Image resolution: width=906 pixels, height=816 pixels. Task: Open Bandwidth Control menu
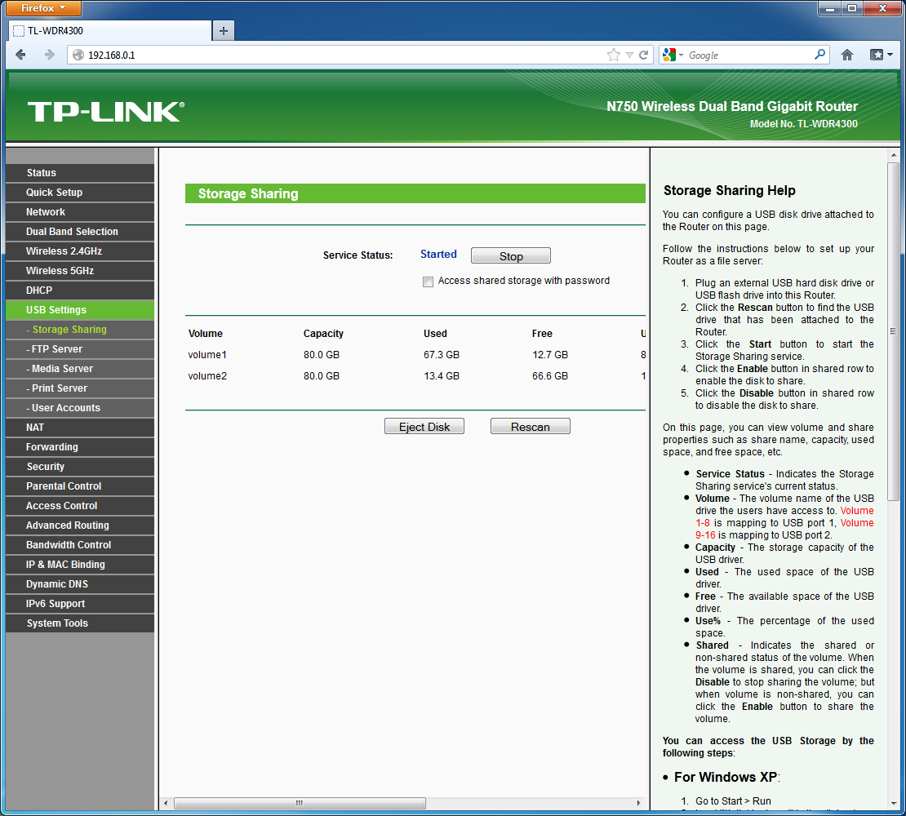(80, 546)
